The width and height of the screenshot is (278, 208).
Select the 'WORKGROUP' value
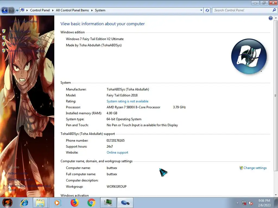point(116,186)
